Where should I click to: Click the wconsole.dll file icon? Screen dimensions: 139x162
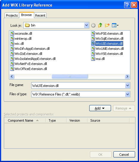click(x=12, y=33)
